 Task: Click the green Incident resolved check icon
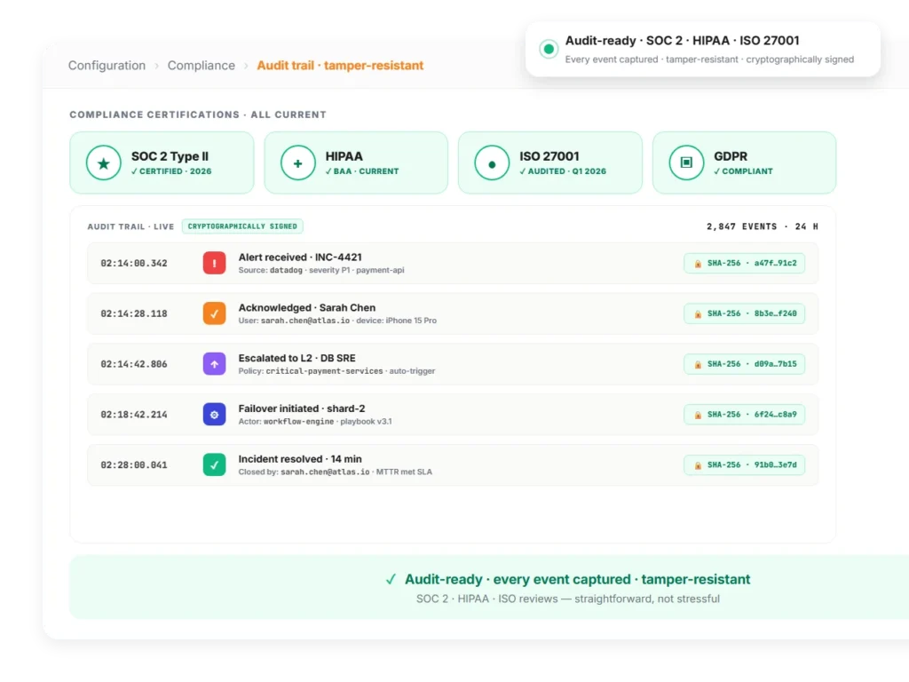coord(214,464)
